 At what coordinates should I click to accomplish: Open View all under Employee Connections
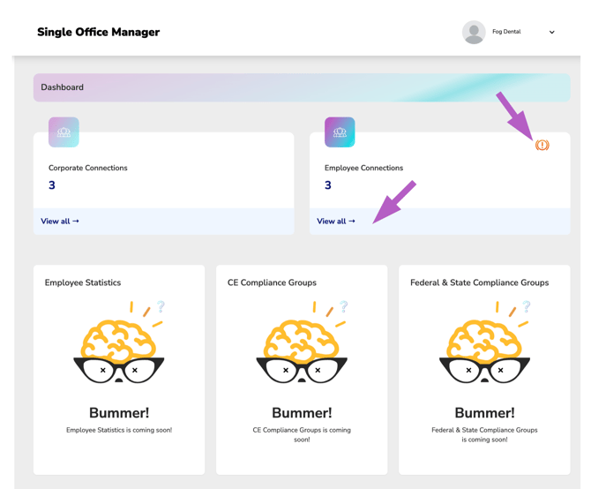336,221
